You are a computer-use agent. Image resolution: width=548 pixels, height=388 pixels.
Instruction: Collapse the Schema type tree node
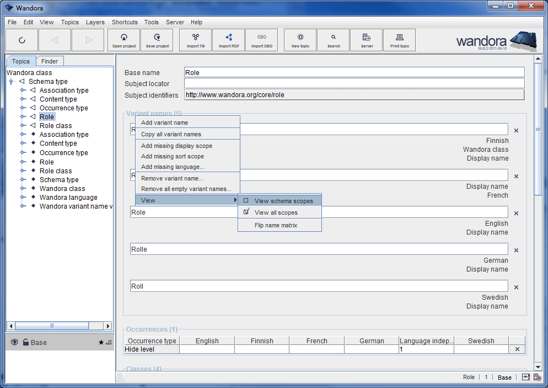point(11,81)
